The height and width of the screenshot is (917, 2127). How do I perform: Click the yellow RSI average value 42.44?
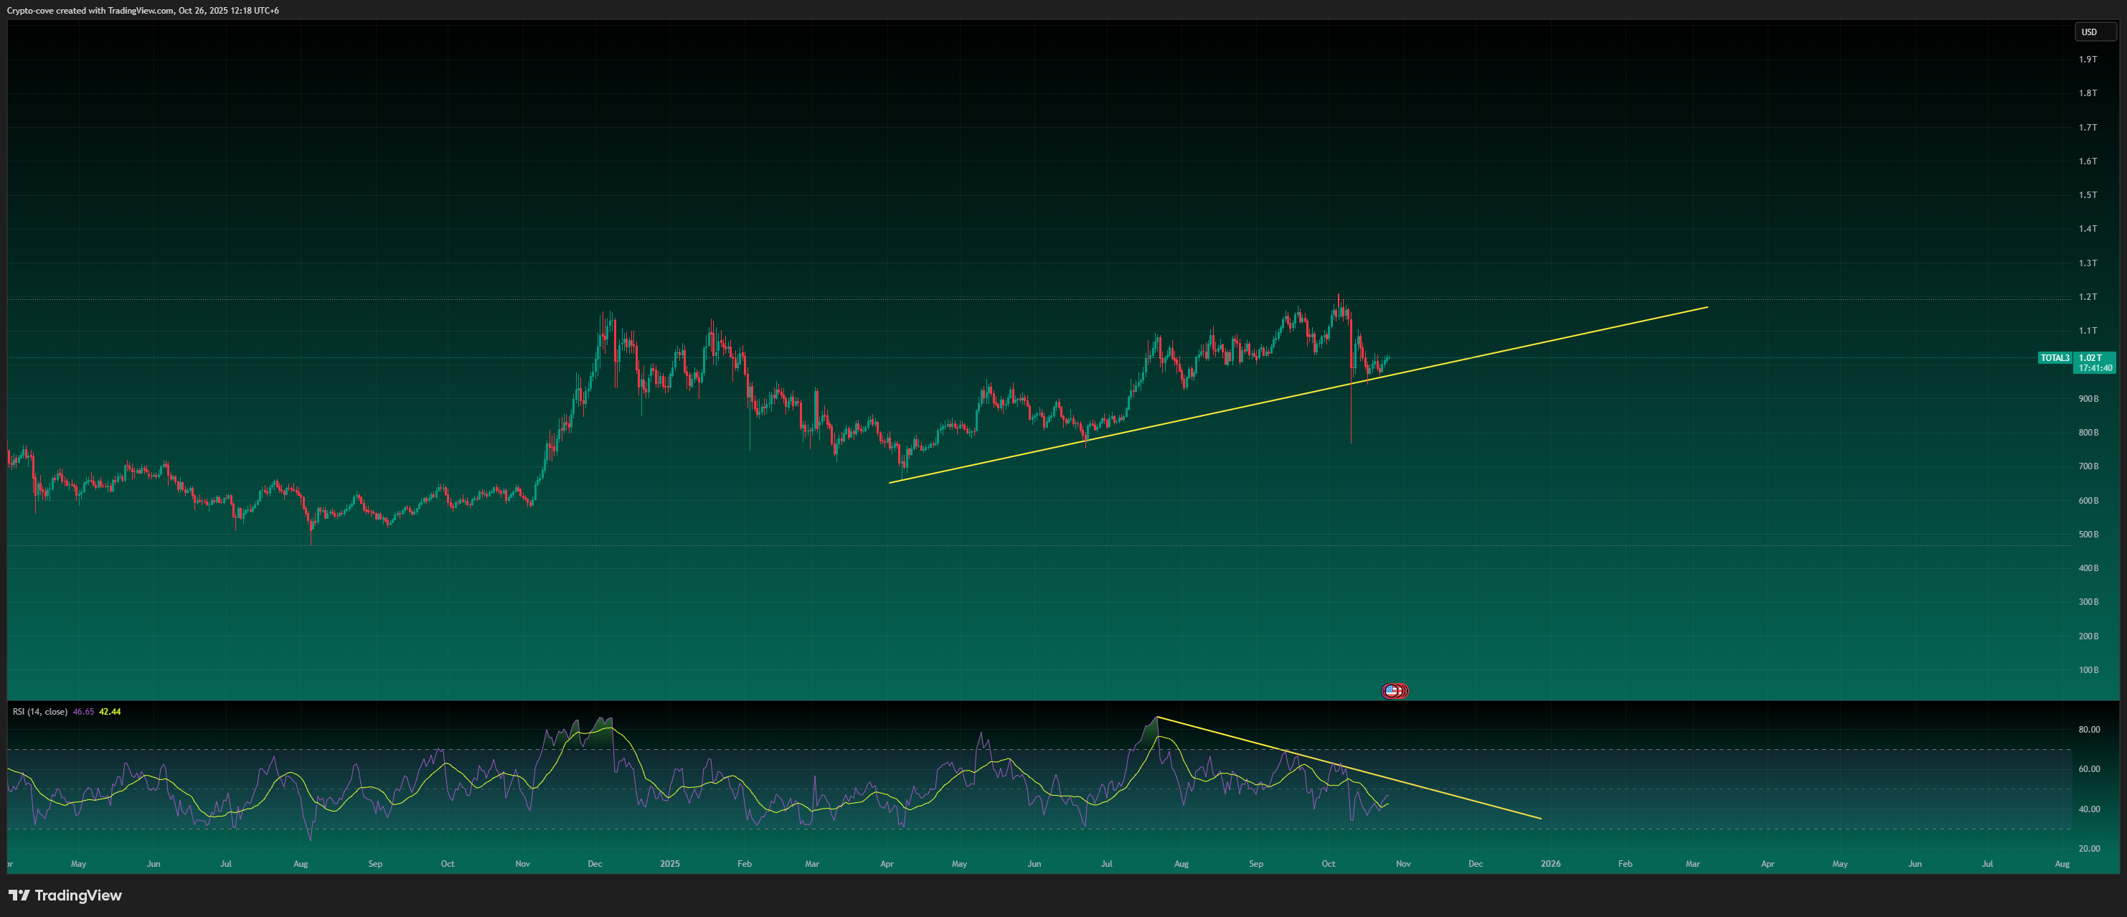tap(110, 711)
